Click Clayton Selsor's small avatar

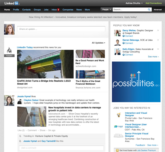point(20,102)
